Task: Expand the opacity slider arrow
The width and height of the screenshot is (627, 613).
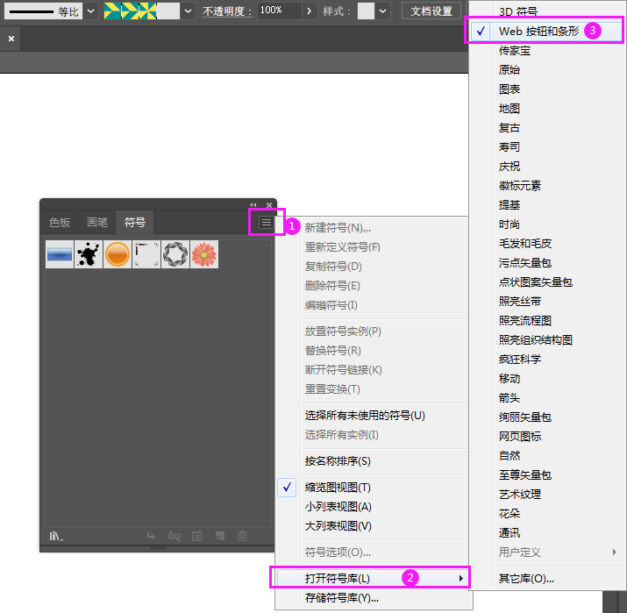Action: coord(309,11)
